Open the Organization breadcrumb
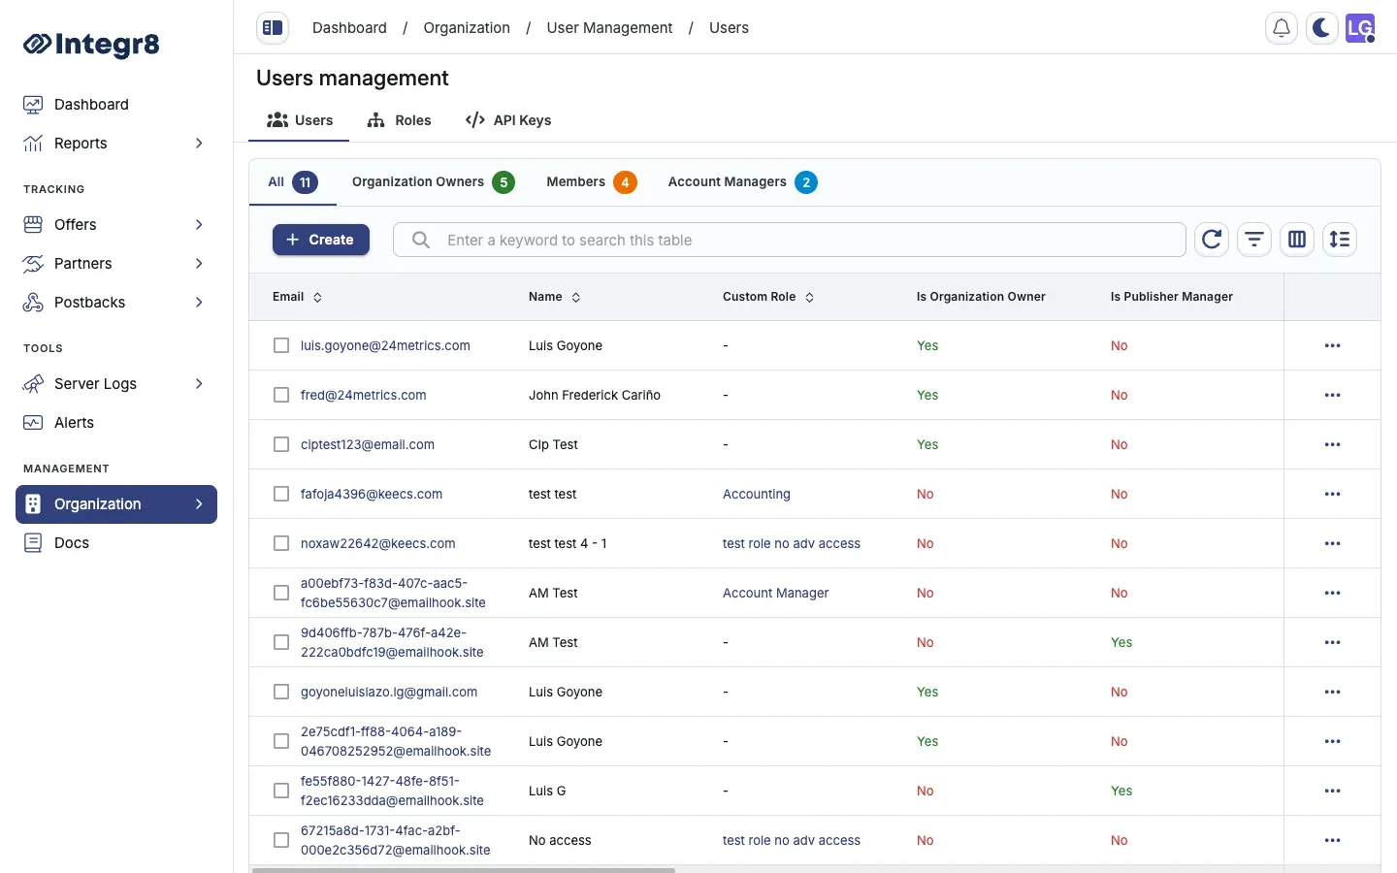This screenshot has width=1397, height=873. click(x=467, y=28)
